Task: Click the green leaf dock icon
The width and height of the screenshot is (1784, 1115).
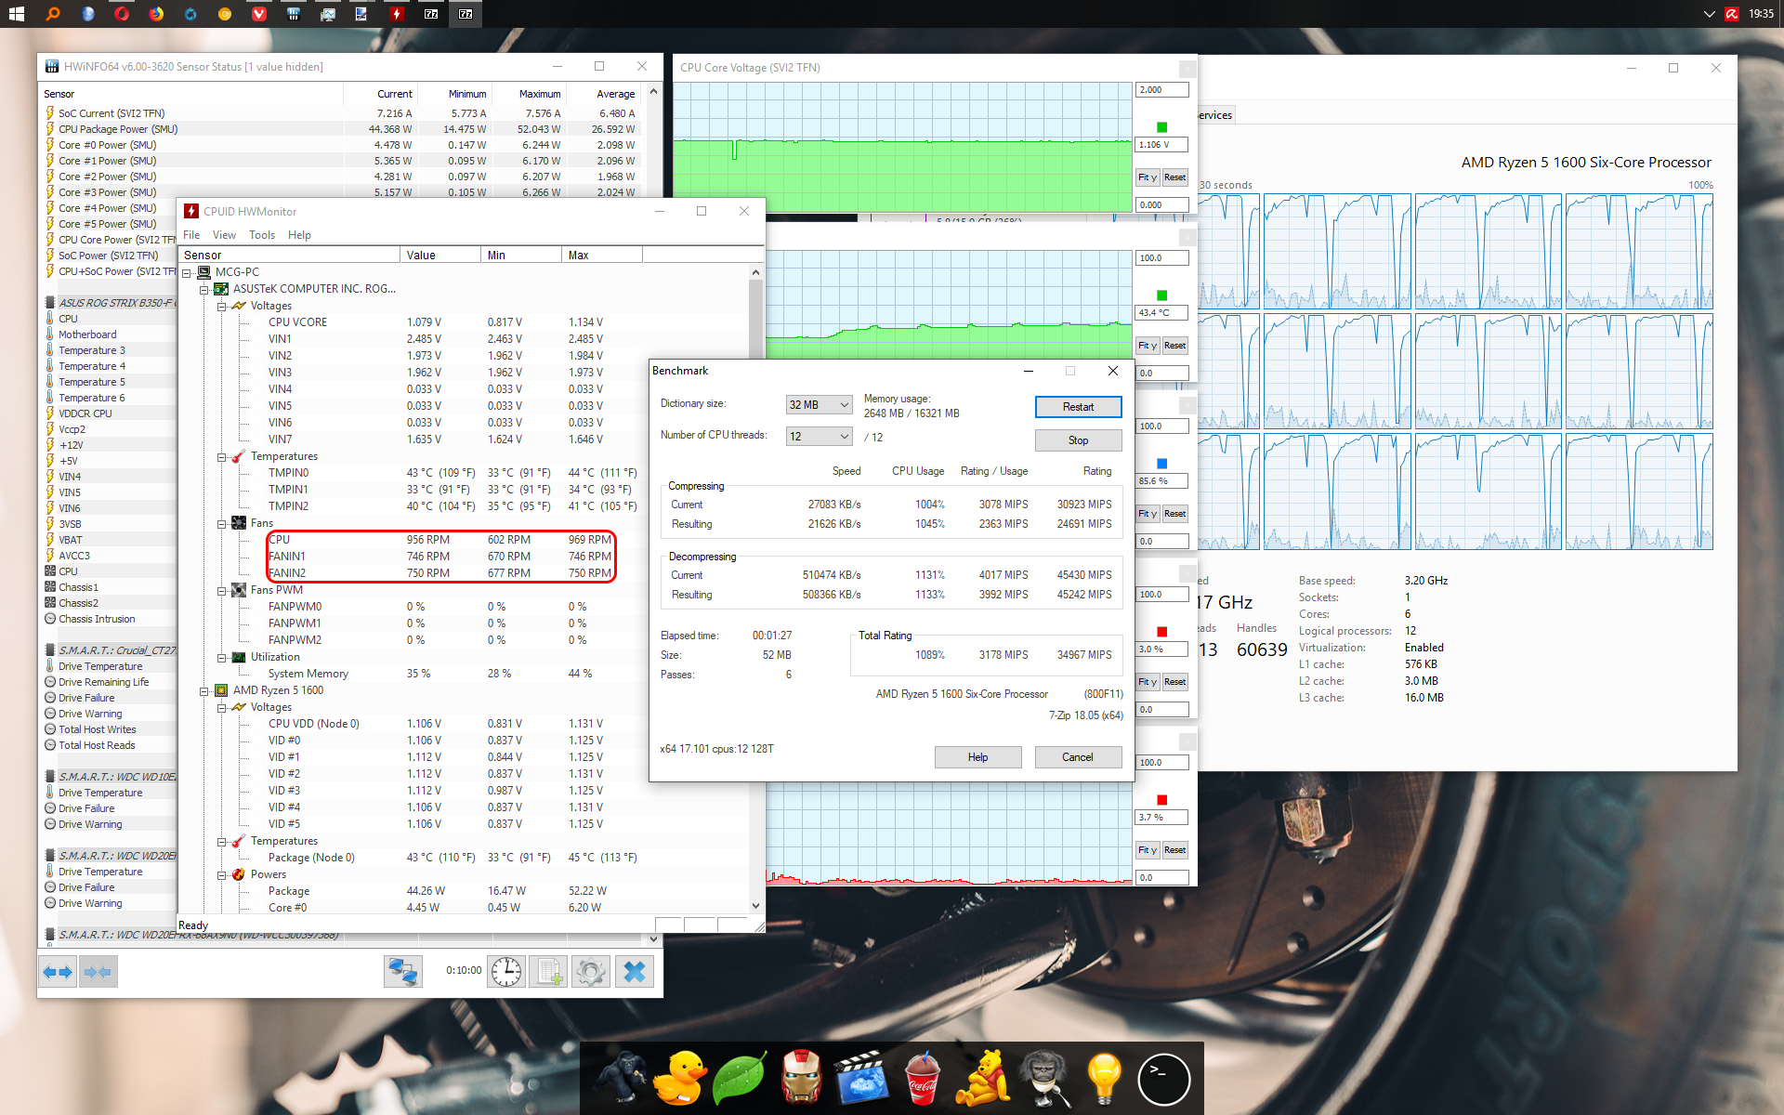Action: click(x=740, y=1078)
